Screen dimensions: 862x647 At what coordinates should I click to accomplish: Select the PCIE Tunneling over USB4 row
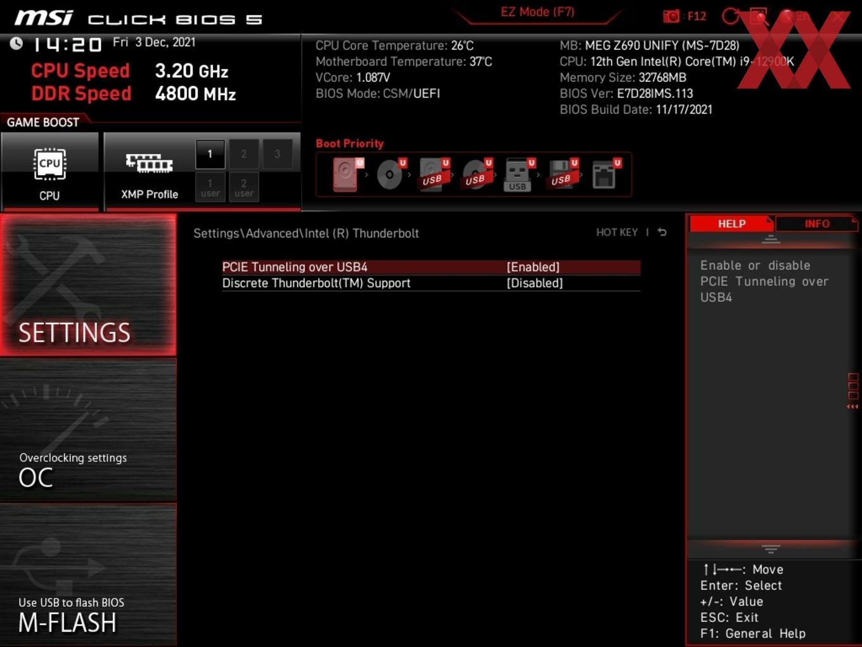(x=431, y=267)
